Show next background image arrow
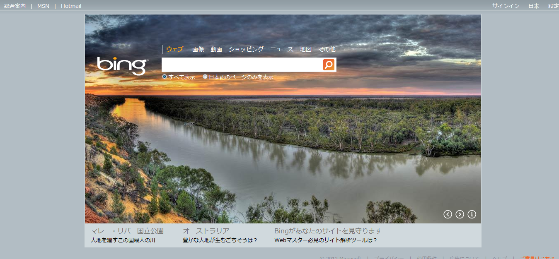 tap(460, 214)
